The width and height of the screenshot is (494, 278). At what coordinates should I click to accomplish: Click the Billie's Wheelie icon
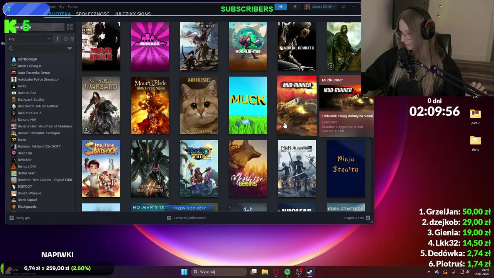pos(14,193)
